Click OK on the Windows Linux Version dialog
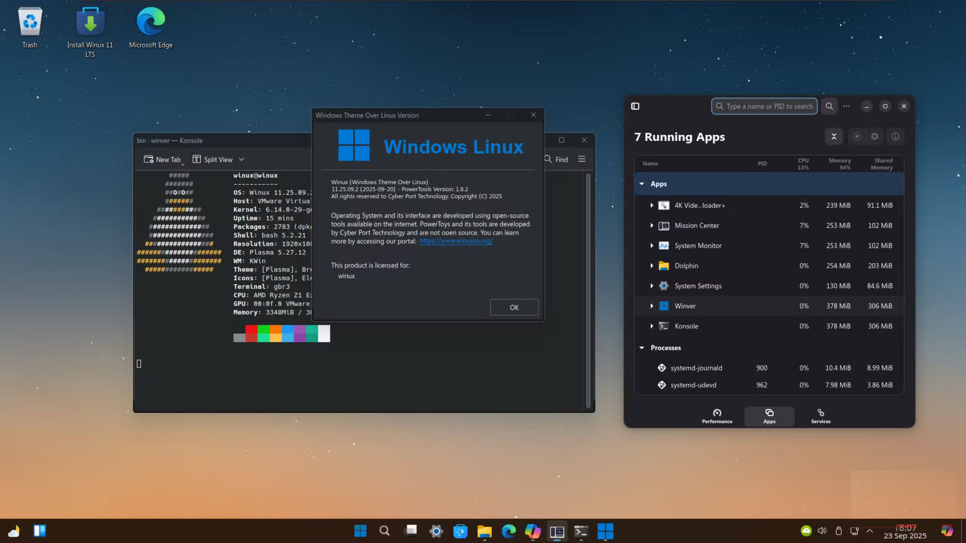966x543 pixels. tap(514, 307)
